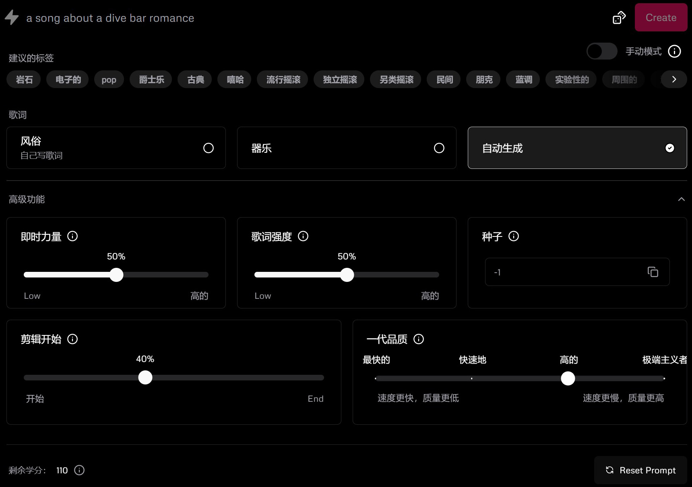Show info for 一代品质
The image size is (692, 487).
[x=419, y=339]
